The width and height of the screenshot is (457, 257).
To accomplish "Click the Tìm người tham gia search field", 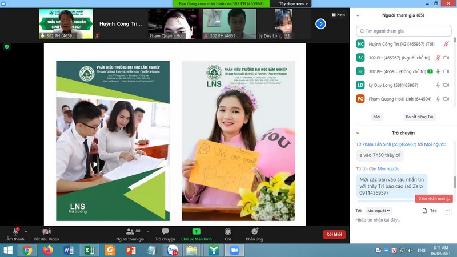I will 403,31.
